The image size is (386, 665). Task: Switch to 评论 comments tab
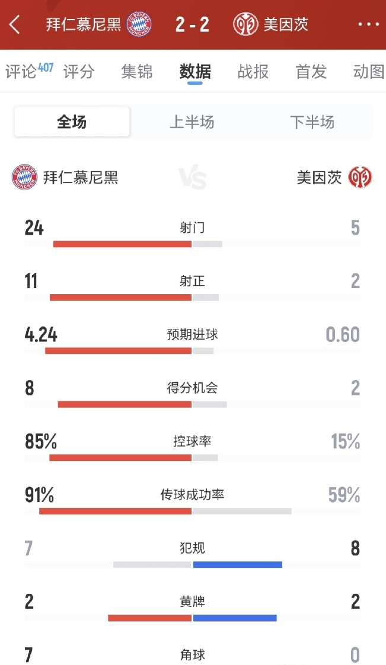click(x=23, y=72)
